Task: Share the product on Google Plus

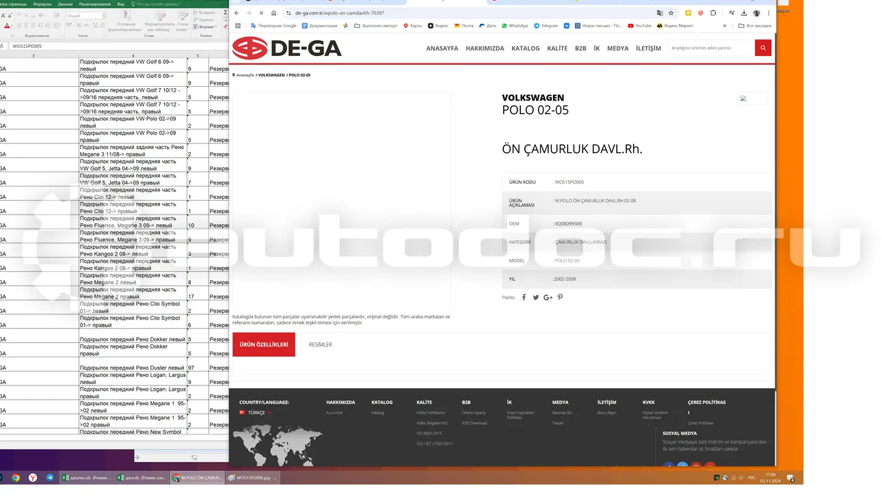Action: [548, 297]
